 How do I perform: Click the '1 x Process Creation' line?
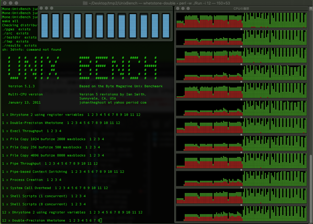point(31,180)
